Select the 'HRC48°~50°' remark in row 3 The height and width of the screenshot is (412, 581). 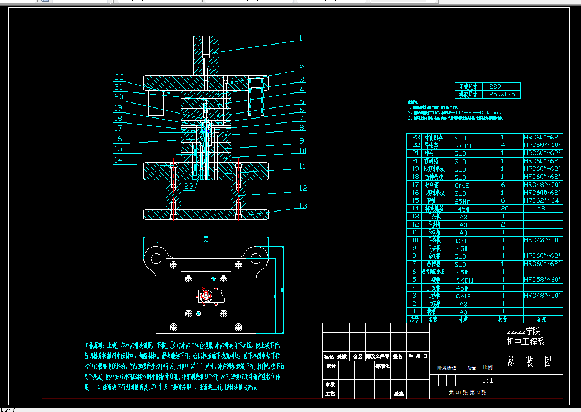coord(543,296)
